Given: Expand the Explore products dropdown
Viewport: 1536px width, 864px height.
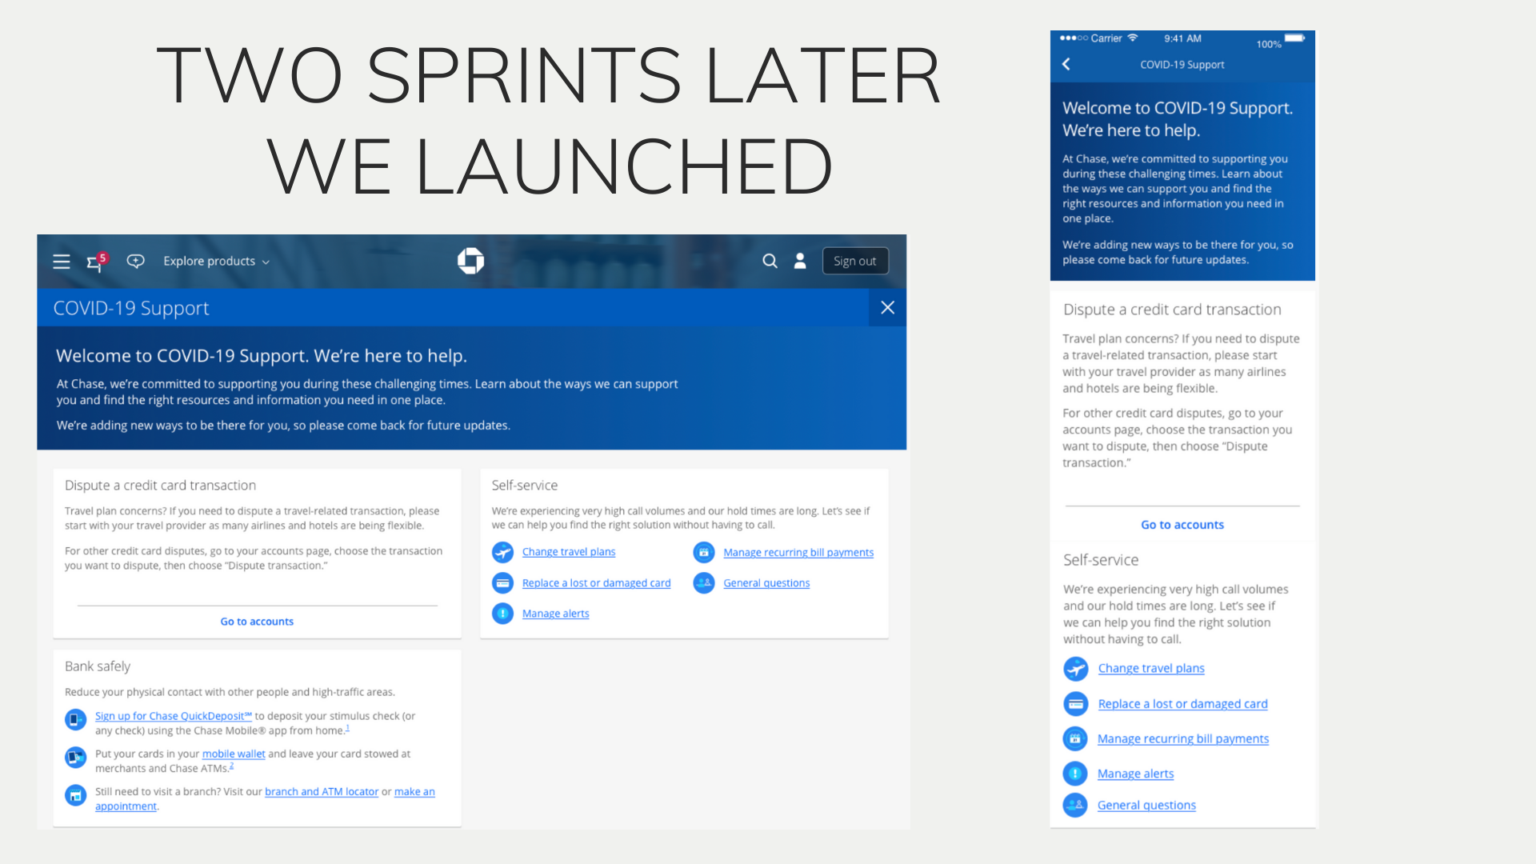Looking at the screenshot, I should (x=216, y=261).
